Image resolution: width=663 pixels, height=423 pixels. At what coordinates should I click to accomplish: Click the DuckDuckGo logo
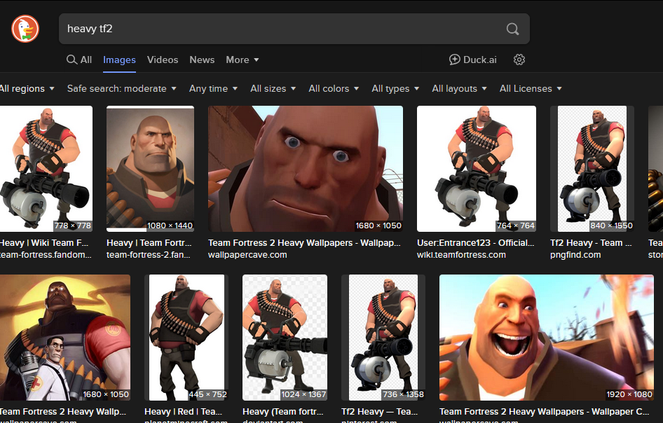click(x=25, y=29)
